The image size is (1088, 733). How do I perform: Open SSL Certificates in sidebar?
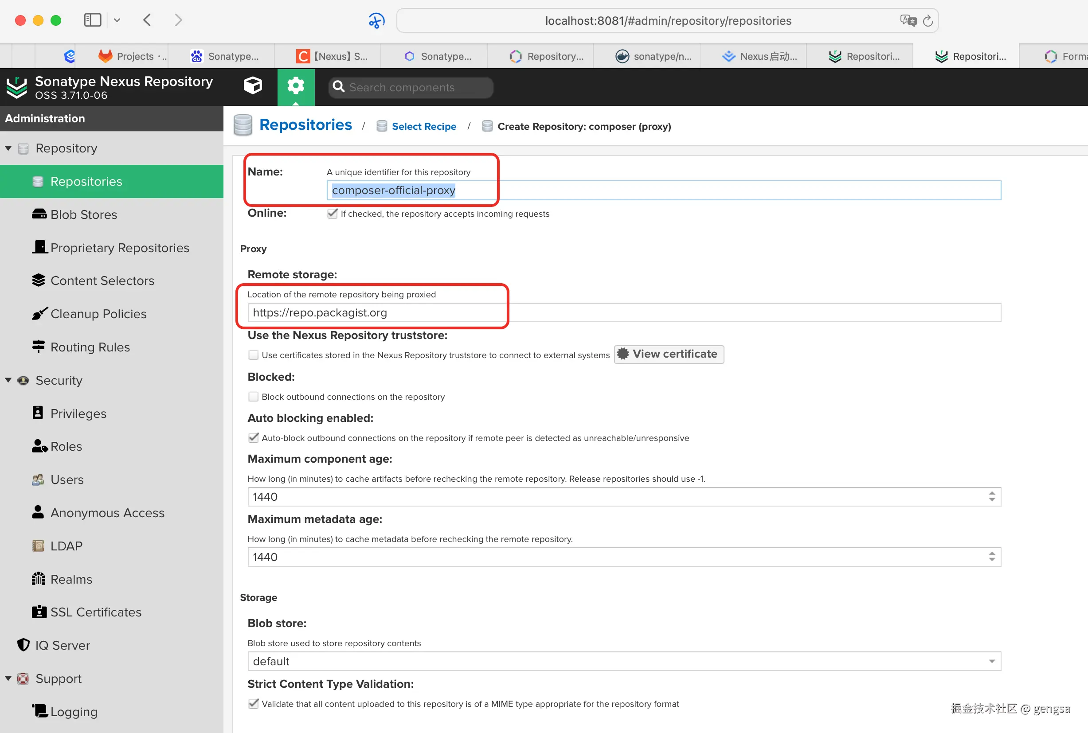[x=95, y=612]
